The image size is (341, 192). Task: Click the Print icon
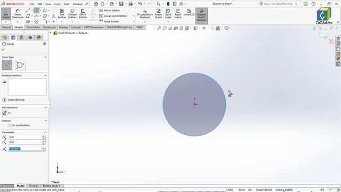click(131, 4)
